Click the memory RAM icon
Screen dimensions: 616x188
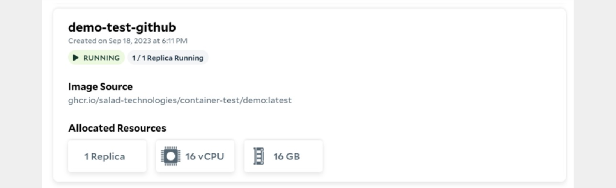pos(258,156)
